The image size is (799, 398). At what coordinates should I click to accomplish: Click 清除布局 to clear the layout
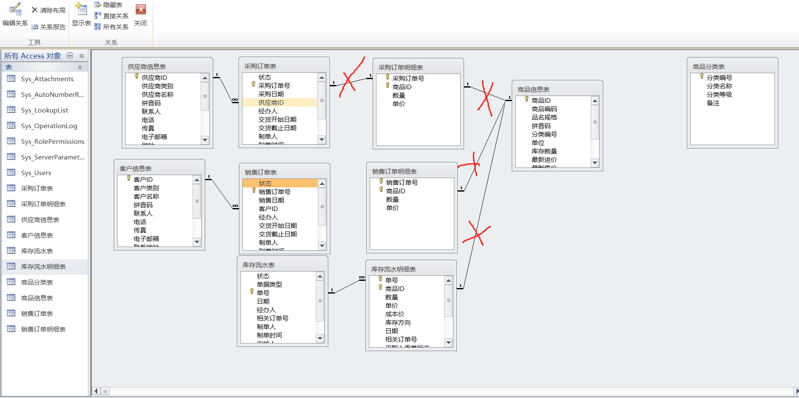click(x=48, y=10)
